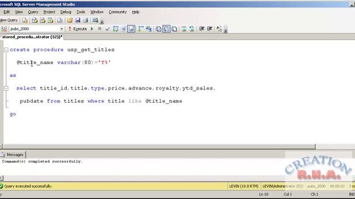
Task: Switch output to Results to Grid
Action: click(166, 29)
